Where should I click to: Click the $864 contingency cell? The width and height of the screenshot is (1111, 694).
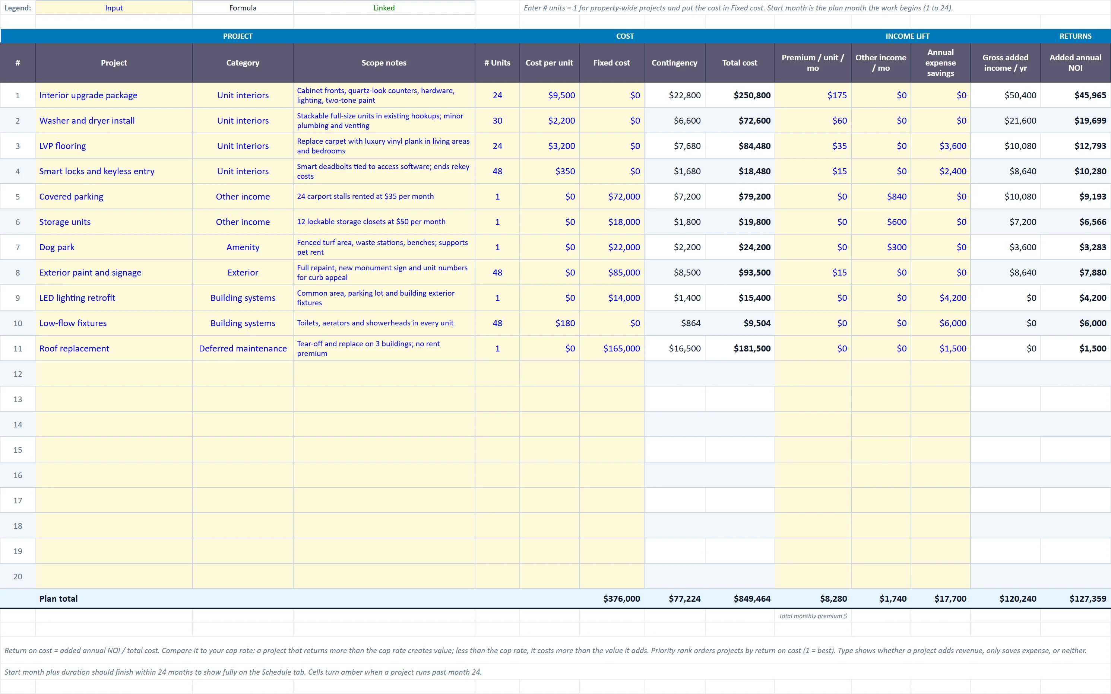[674, 323]
